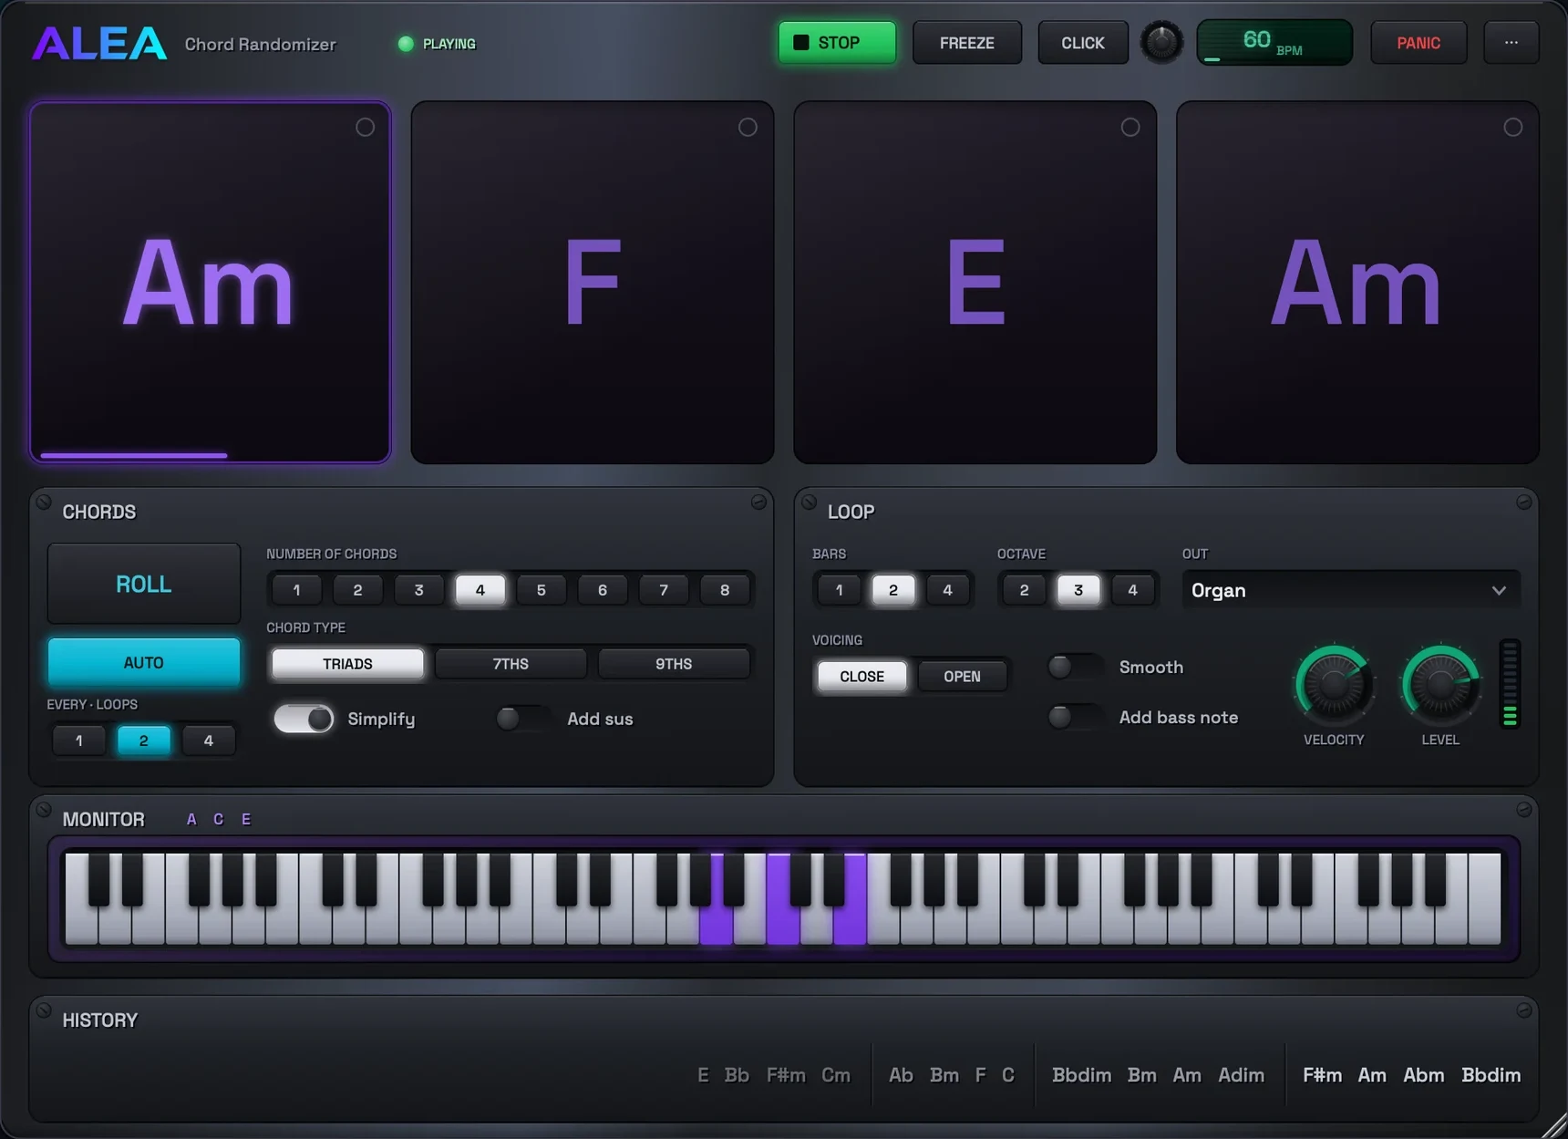Stop playback with the STOP button
1568x1139 pixels.
coord(837,43)
